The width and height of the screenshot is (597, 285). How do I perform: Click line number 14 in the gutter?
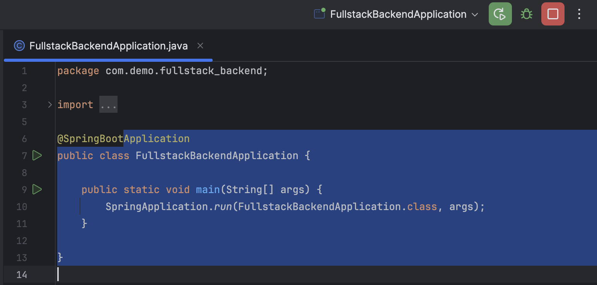[22, 275]
